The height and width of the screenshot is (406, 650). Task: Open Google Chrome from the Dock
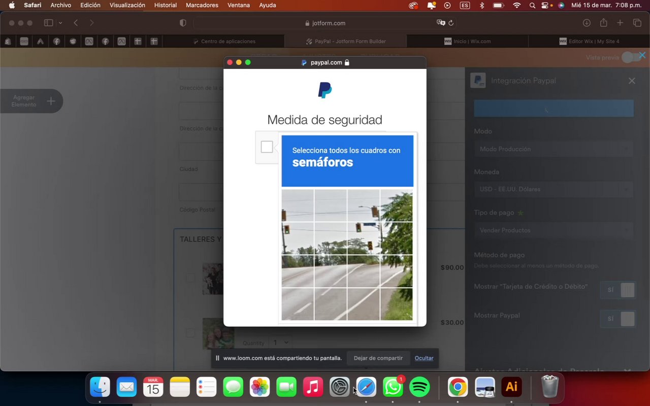coord(458,387)
